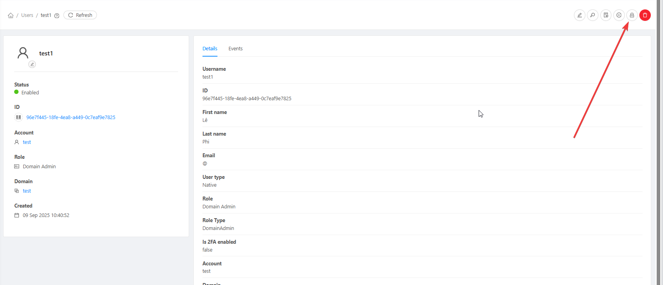Go to dashboard via home breadcrumb icon
Viewport: 663px width, 285px height.
pyautogui.click(x=11, y=15)
